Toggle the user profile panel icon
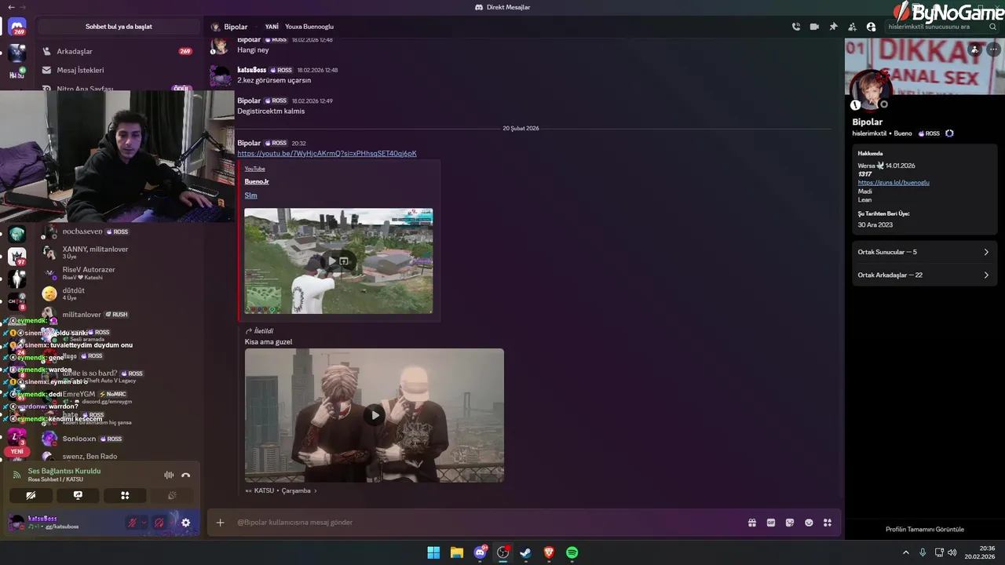Screen dimensions: 1005x565 coord(872,27)
